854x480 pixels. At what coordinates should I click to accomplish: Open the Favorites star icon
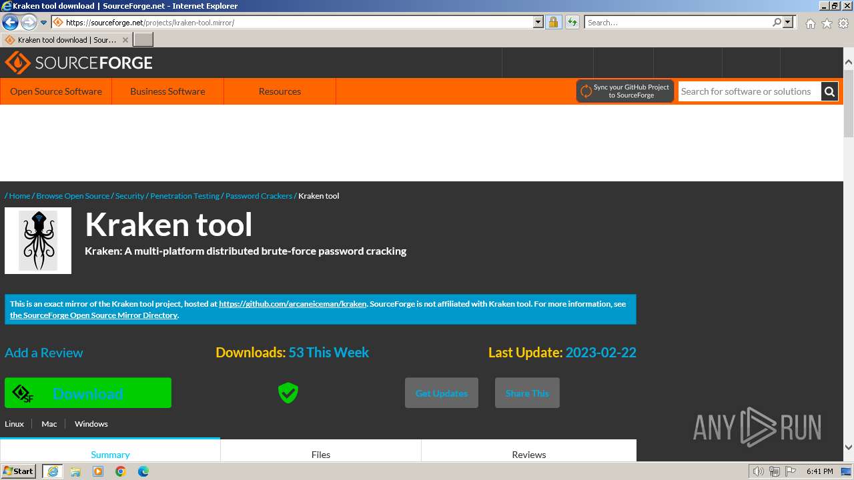827,23
